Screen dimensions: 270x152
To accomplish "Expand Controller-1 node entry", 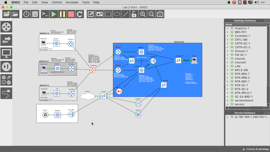I will click(x=227, y=36).
